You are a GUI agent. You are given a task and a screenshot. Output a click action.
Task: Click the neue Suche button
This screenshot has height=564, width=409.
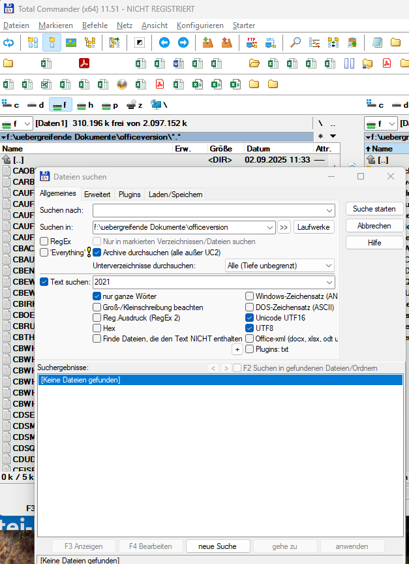click(x=217, y=546)
